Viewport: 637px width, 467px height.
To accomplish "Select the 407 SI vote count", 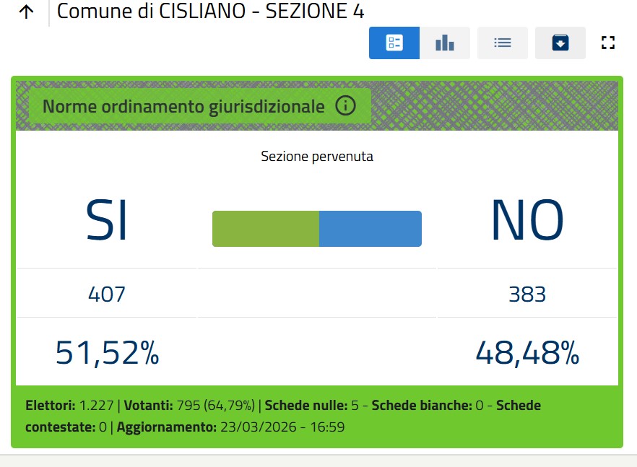I will pos(107,294).
